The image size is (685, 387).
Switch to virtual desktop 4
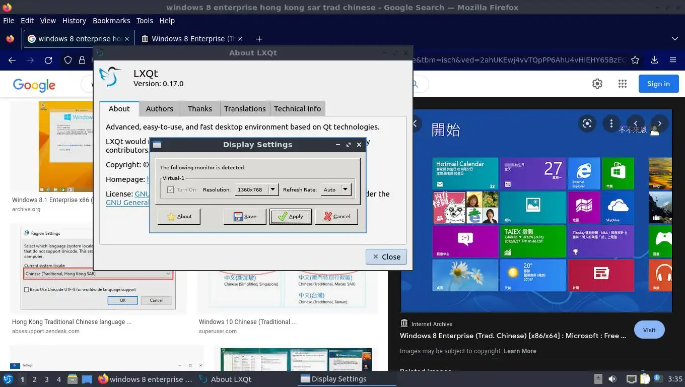59,379
